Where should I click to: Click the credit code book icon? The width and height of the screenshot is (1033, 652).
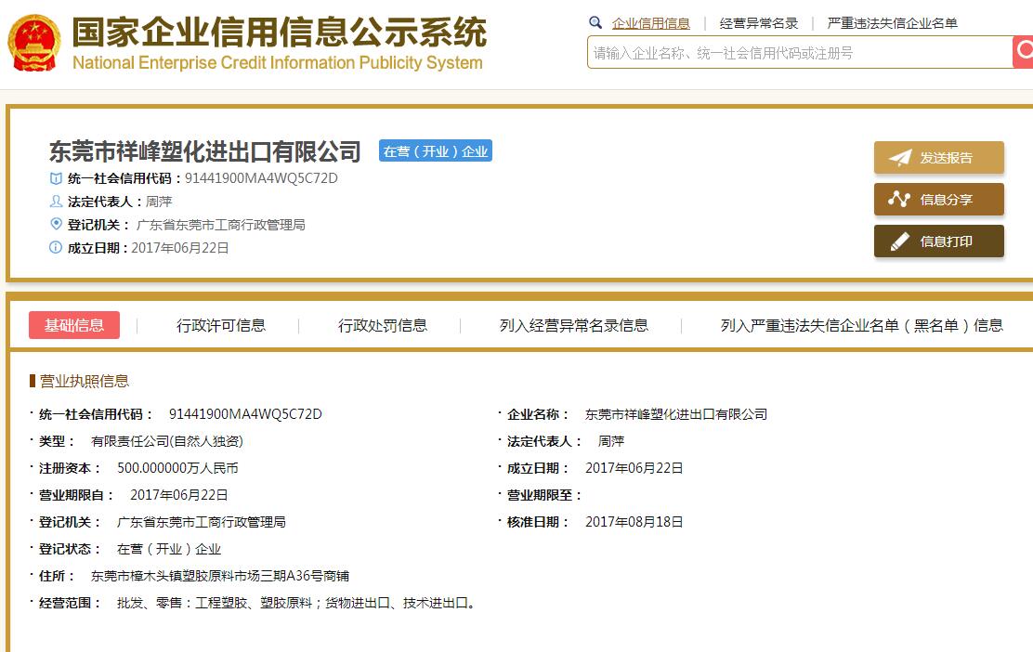click(57, 178)
